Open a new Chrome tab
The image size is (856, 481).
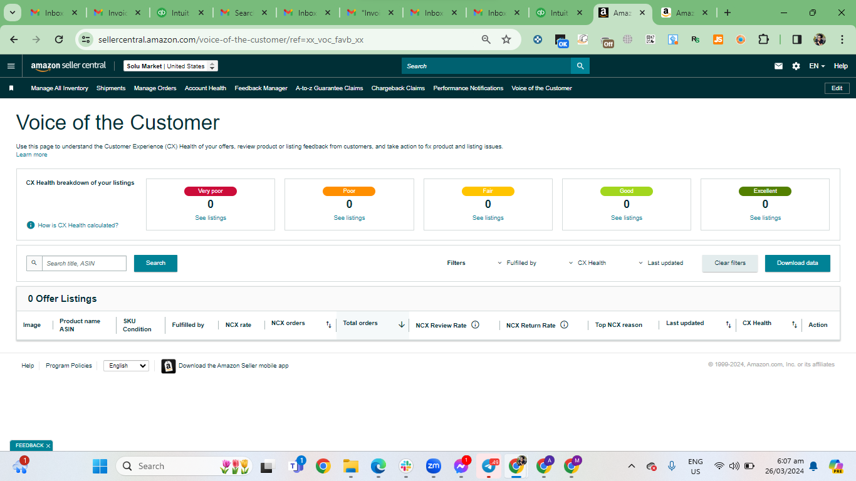click(728, 13)
